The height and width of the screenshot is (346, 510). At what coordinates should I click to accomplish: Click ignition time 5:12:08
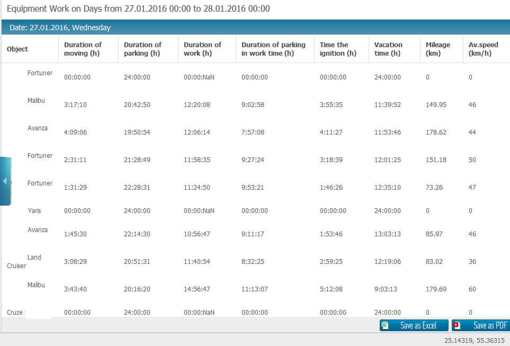pyautogui.click(x=331, y=289)
